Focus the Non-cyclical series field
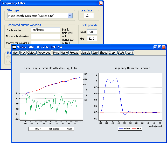The image size is (167, 143). 45,37
